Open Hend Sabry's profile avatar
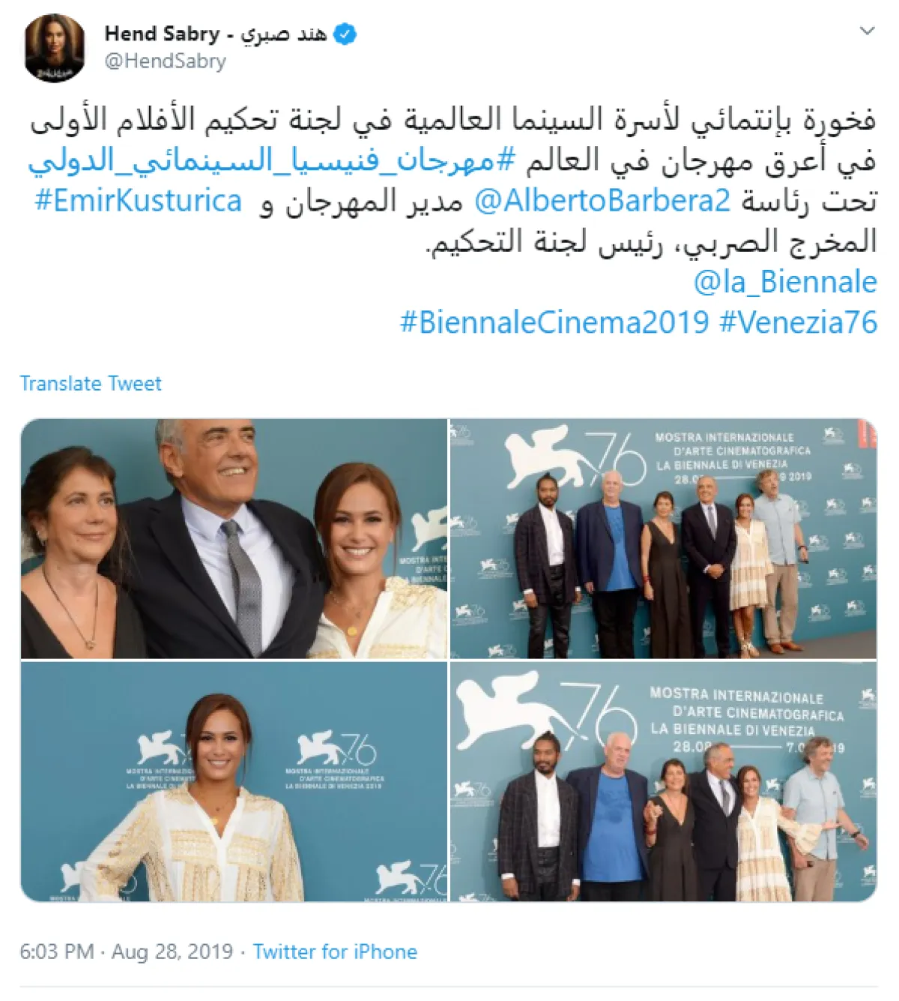This screenshot has height=1001, width=899. [x=55, y=48]
